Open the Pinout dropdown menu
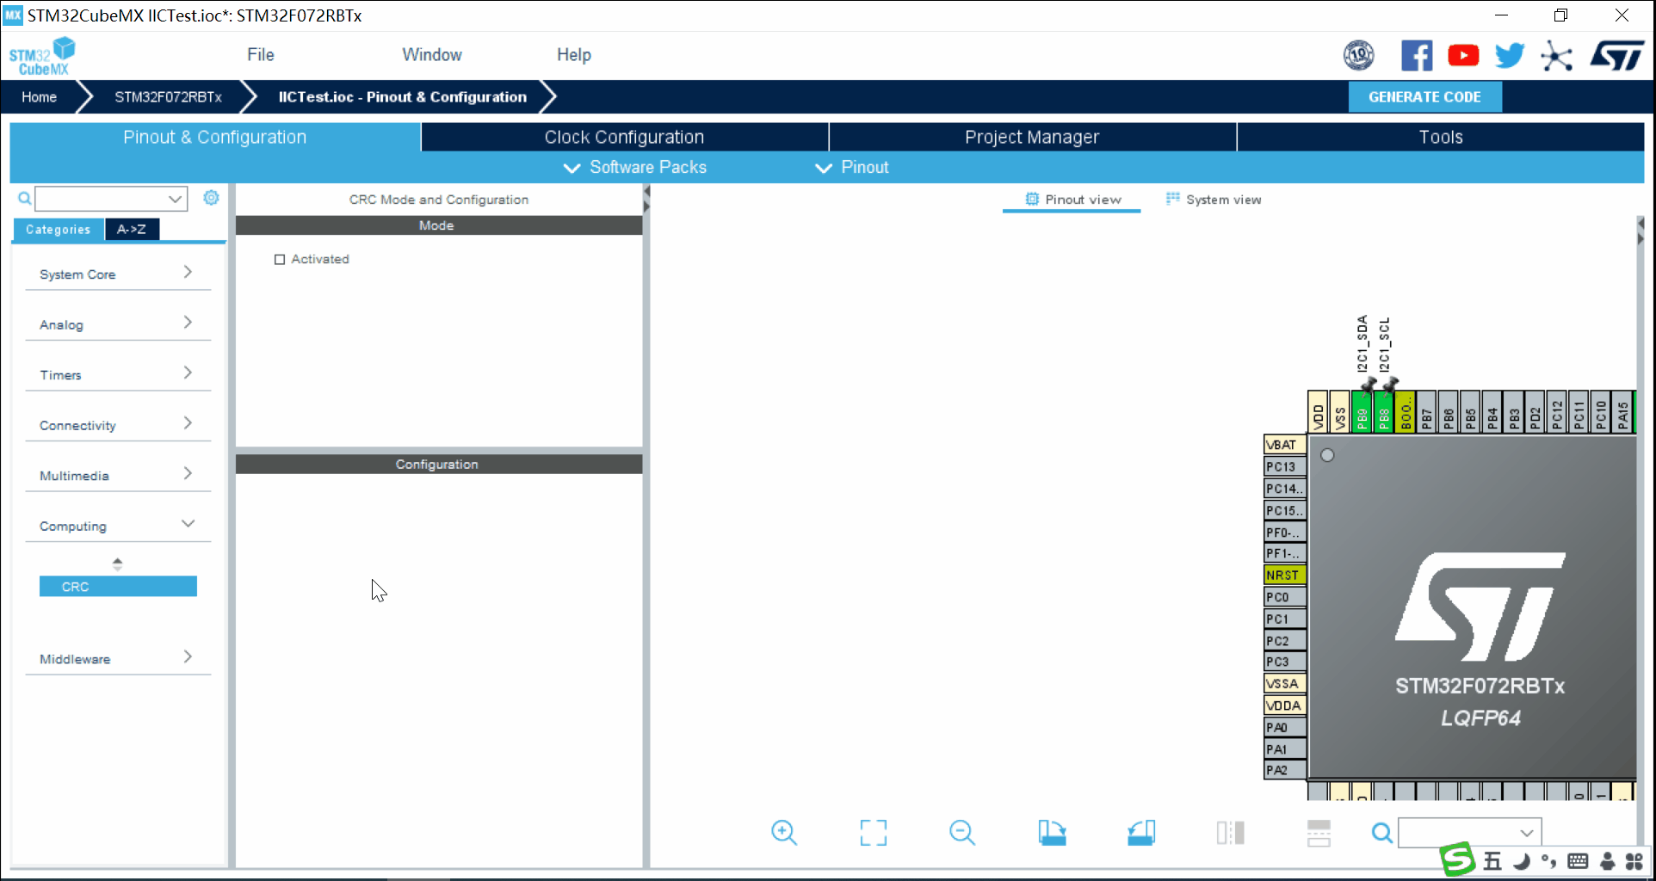The image size is (1656, 881). (852, 167)
